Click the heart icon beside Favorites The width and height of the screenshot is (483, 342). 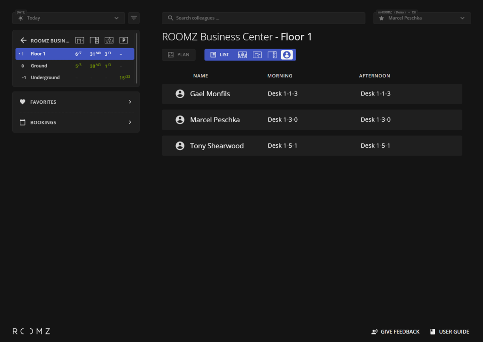(x=23, y=102)
